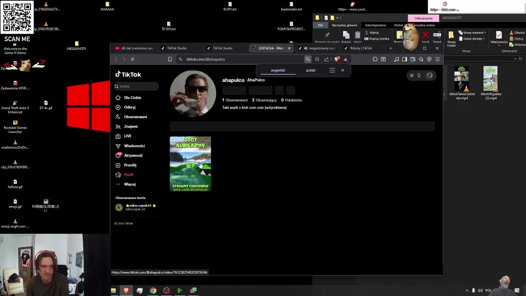
Task: Click Nowy folder in Explorer ribbon
Action: (451, 39)
